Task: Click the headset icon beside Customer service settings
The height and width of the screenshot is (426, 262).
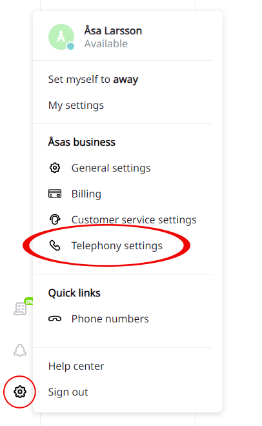Action: 55,219
